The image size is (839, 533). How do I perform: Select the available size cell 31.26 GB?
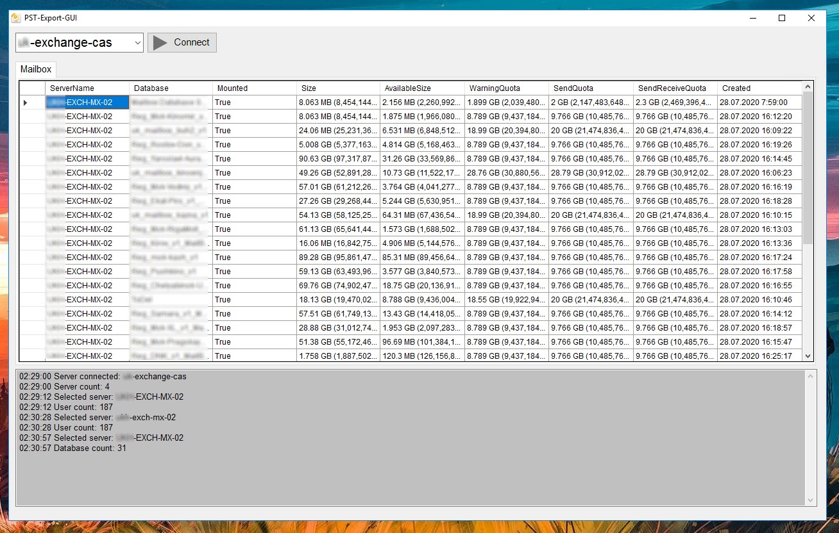(423, 159)
